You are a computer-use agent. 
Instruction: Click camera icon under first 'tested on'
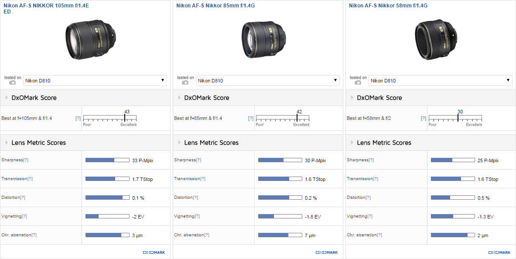pos(12,82)
